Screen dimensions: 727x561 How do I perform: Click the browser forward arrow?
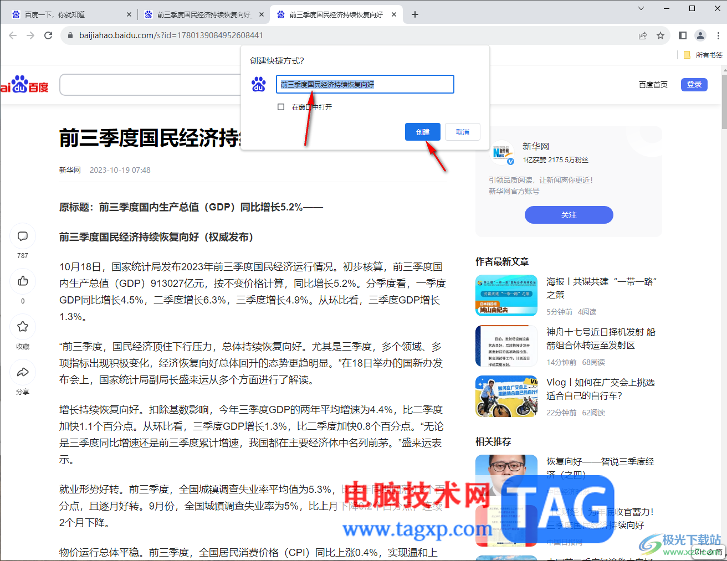(x=30, y=35)
